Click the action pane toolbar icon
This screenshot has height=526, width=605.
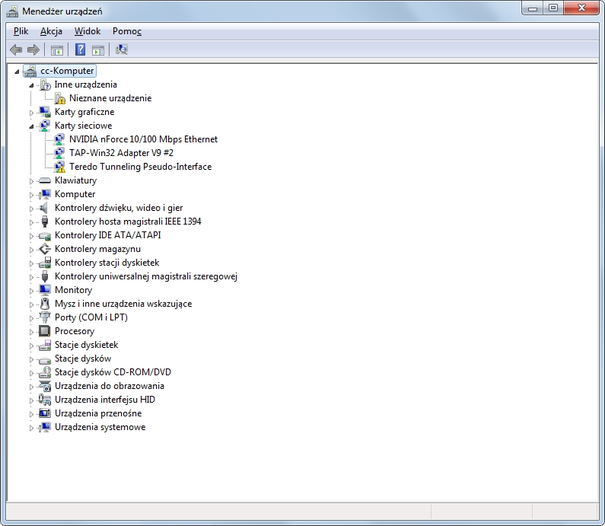click(98, 49)
